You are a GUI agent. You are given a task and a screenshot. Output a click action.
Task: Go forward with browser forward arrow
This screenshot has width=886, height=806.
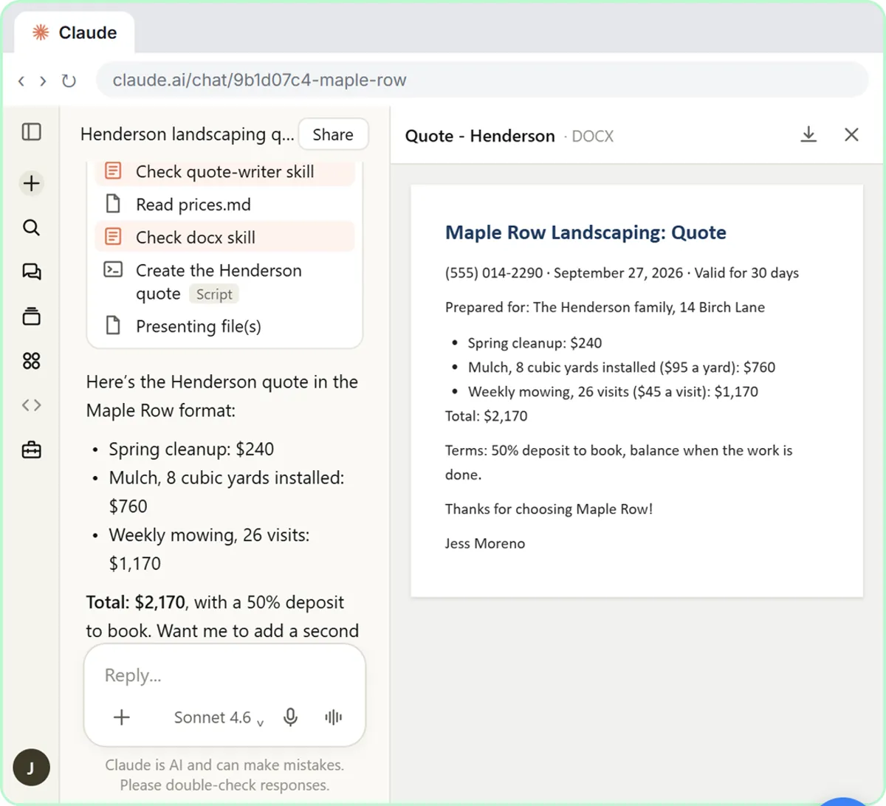click(43, 80)
